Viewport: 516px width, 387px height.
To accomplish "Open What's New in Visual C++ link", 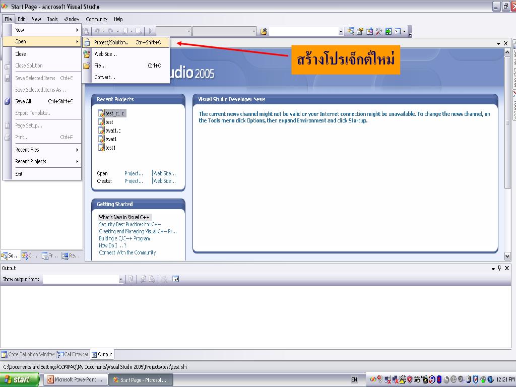I will (124, 217).
